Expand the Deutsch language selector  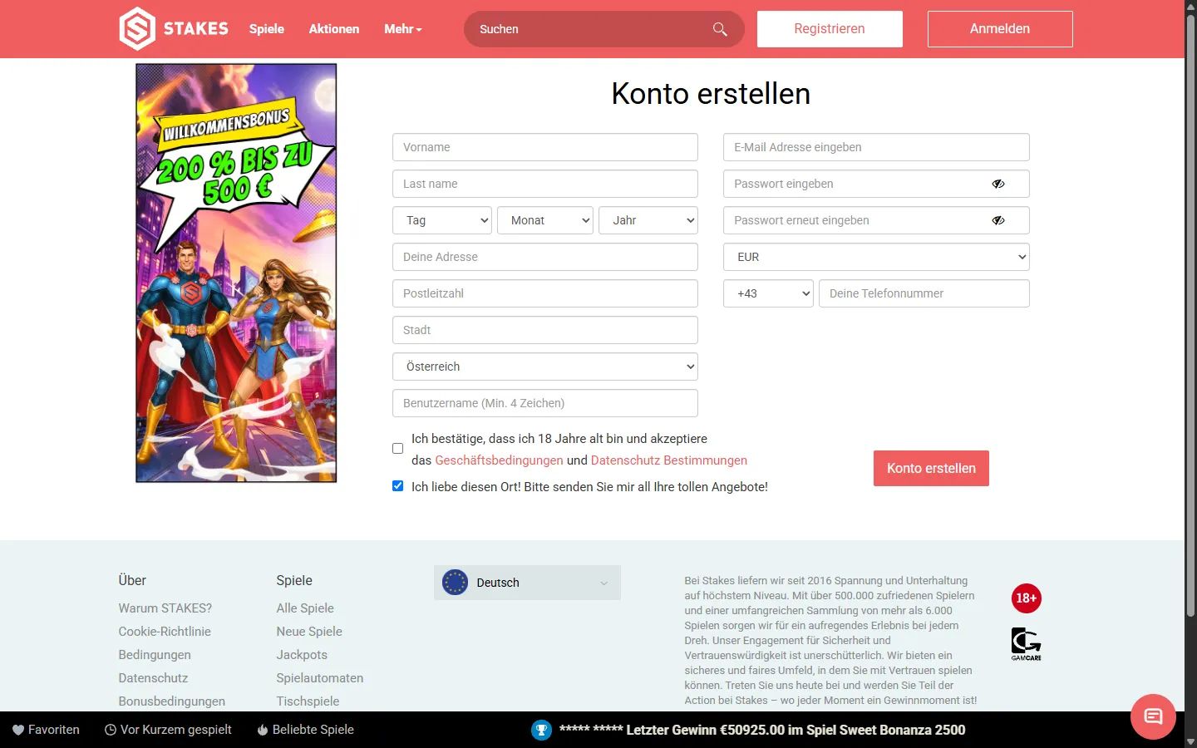pos(527,583)
